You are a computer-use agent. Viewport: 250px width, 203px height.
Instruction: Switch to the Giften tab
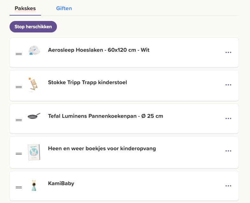click(64, 8)
